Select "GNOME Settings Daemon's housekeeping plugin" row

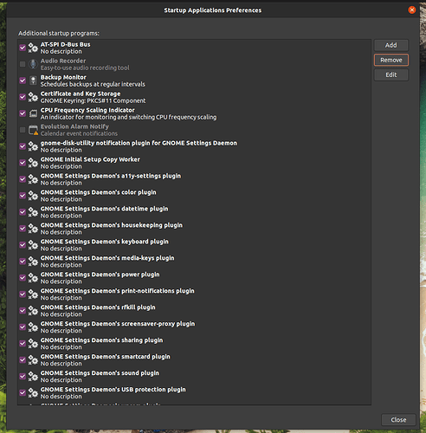pos(194,229)
